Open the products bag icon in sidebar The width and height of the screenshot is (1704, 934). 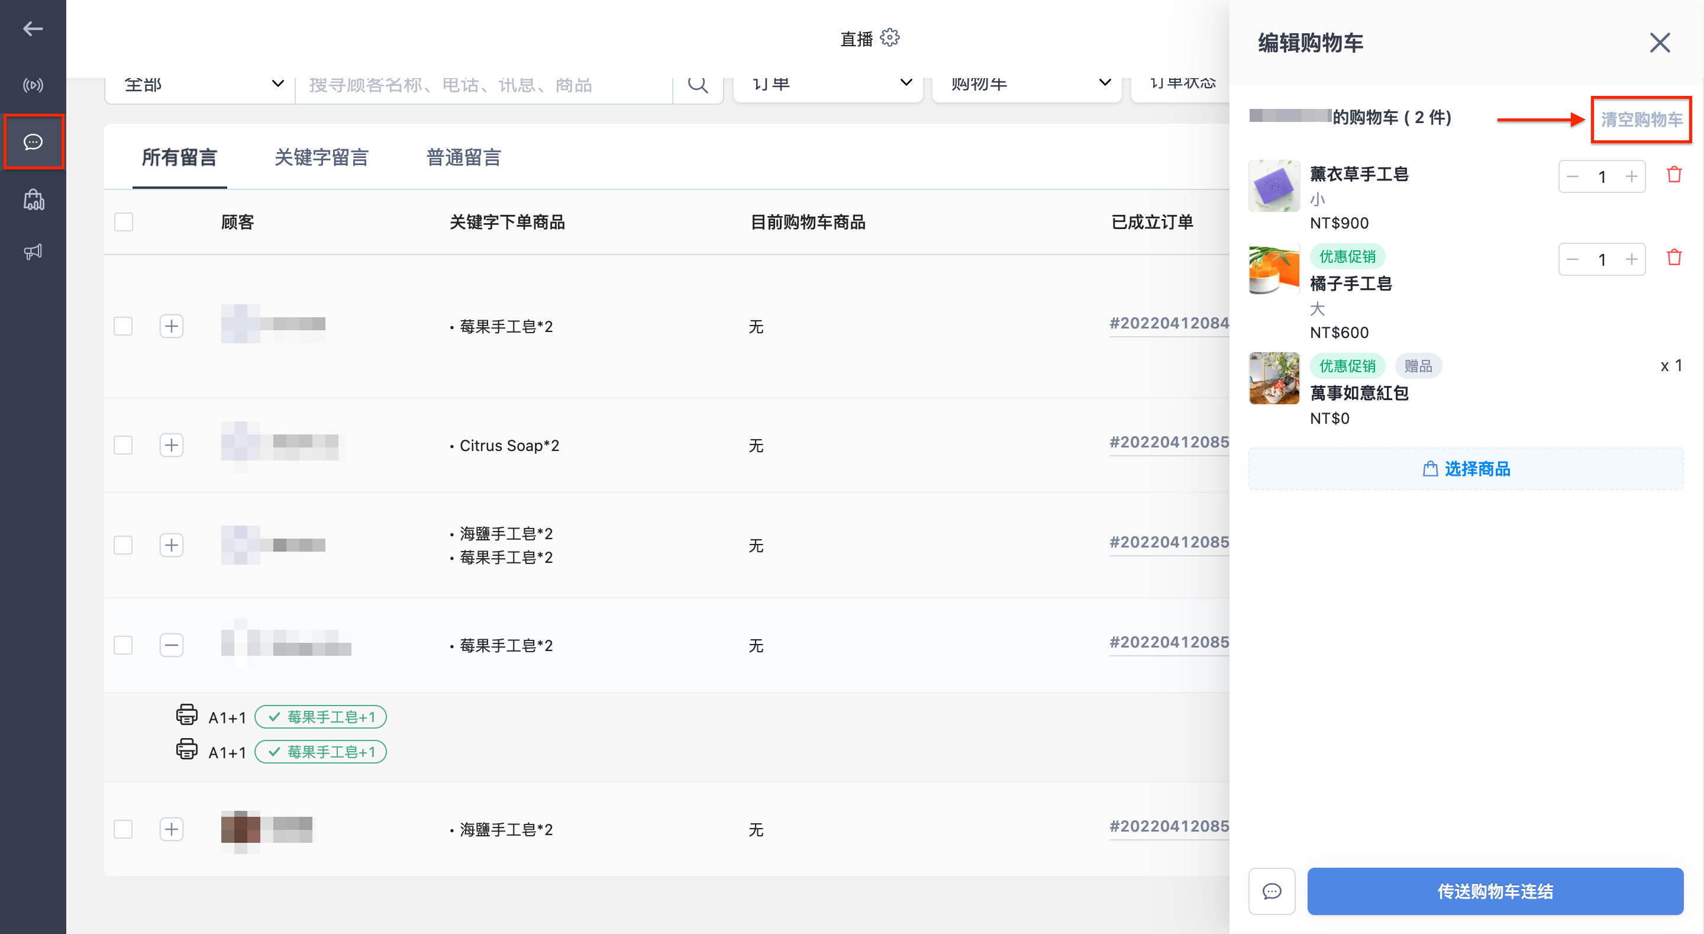coord(33,200)
